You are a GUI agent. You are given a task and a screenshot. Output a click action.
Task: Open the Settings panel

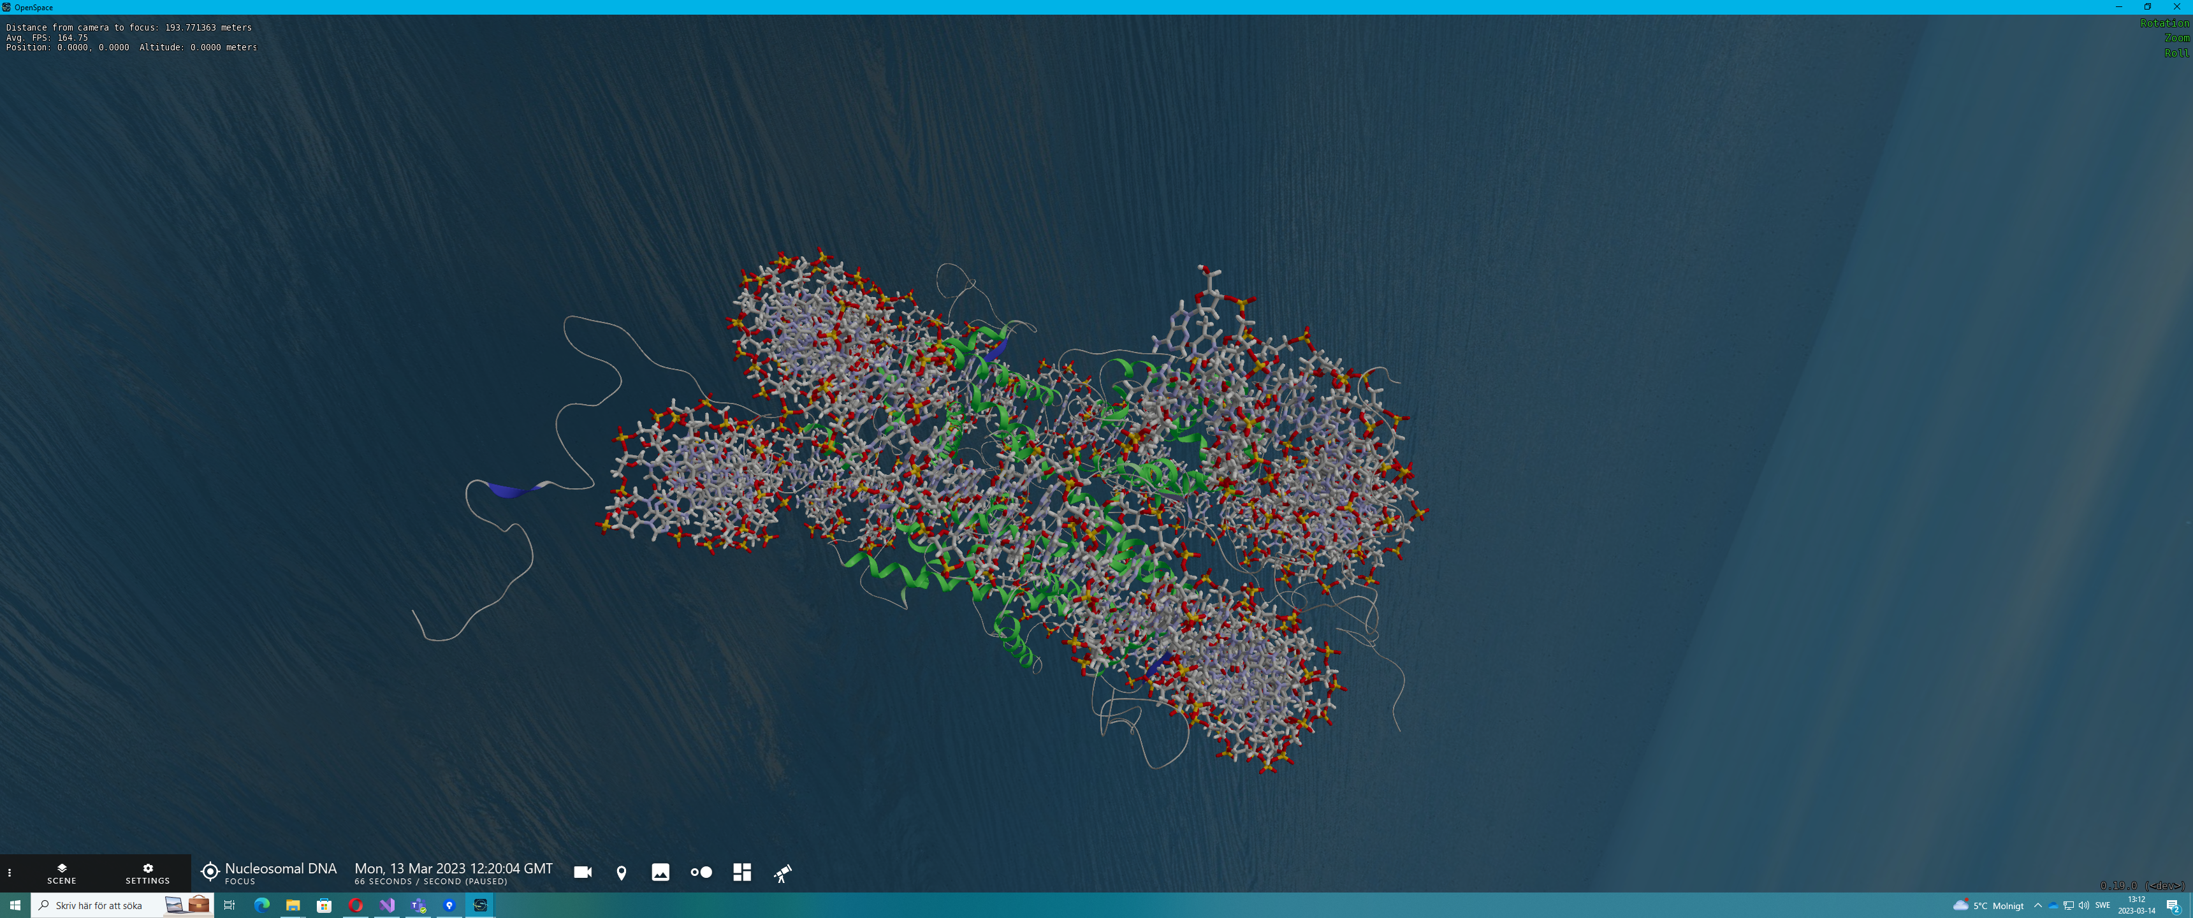click(x=147, y=873)
